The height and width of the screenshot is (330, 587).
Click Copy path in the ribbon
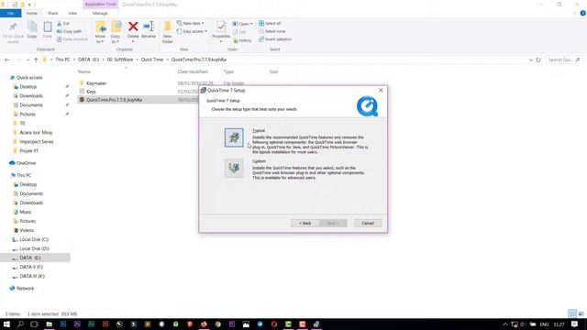pyautogui.click(x=70, y=31)
